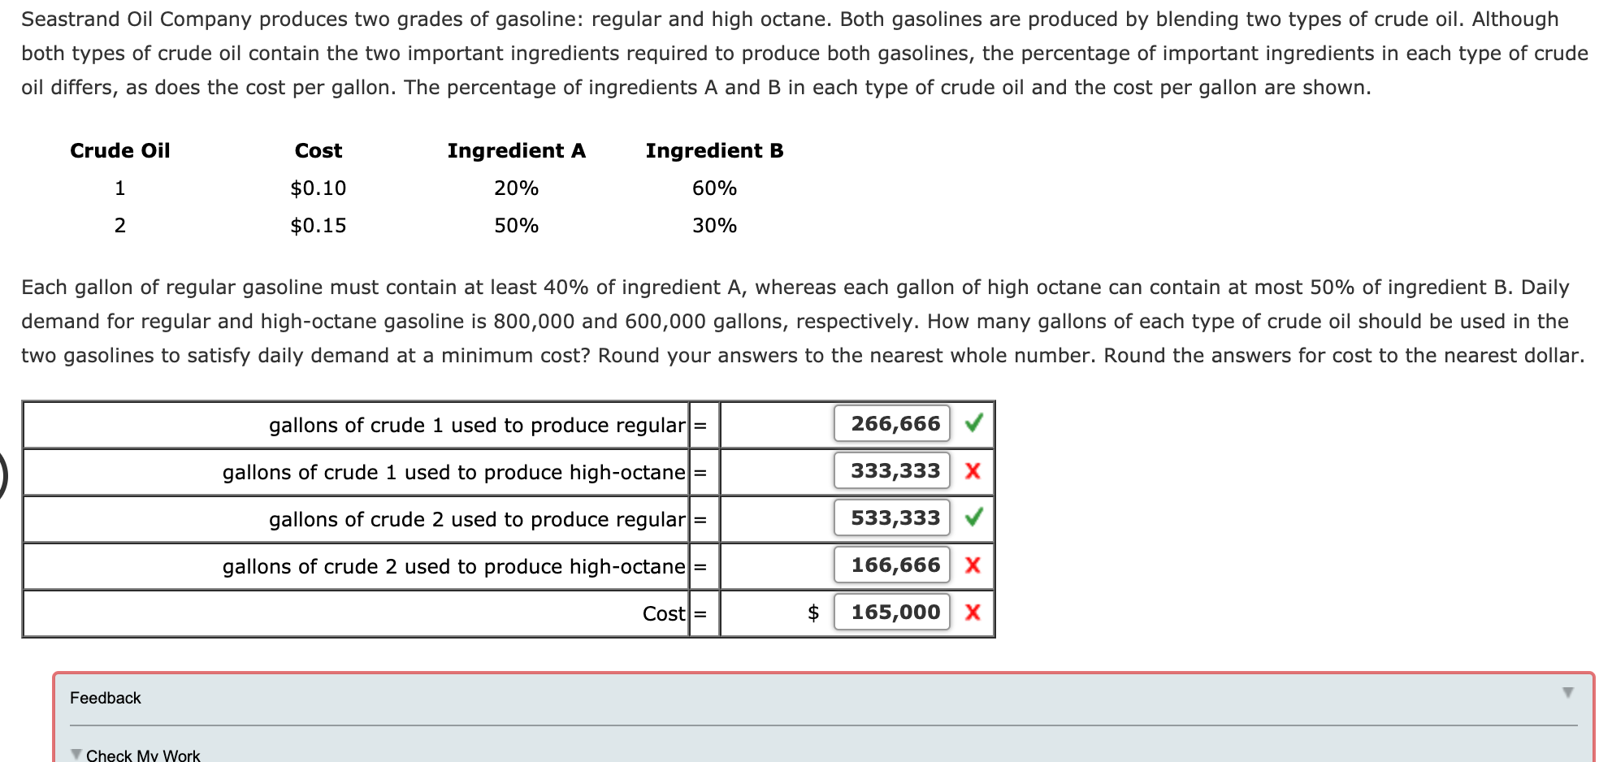Screen dimensions: 1599x762
Task: Click the crude 2 high-octane answer field 166,666
Action: pos(891,565)
